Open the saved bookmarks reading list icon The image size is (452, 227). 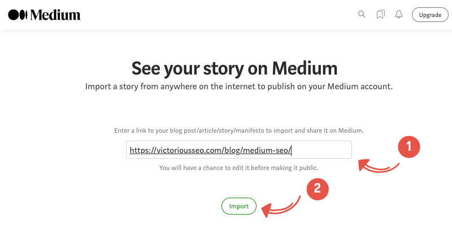click(x=380, y=15)
